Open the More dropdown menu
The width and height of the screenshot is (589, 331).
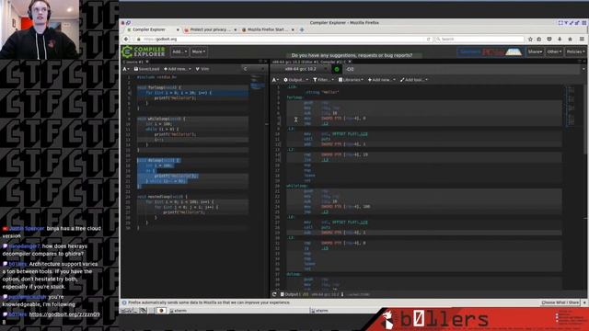[x=199, y=51]
